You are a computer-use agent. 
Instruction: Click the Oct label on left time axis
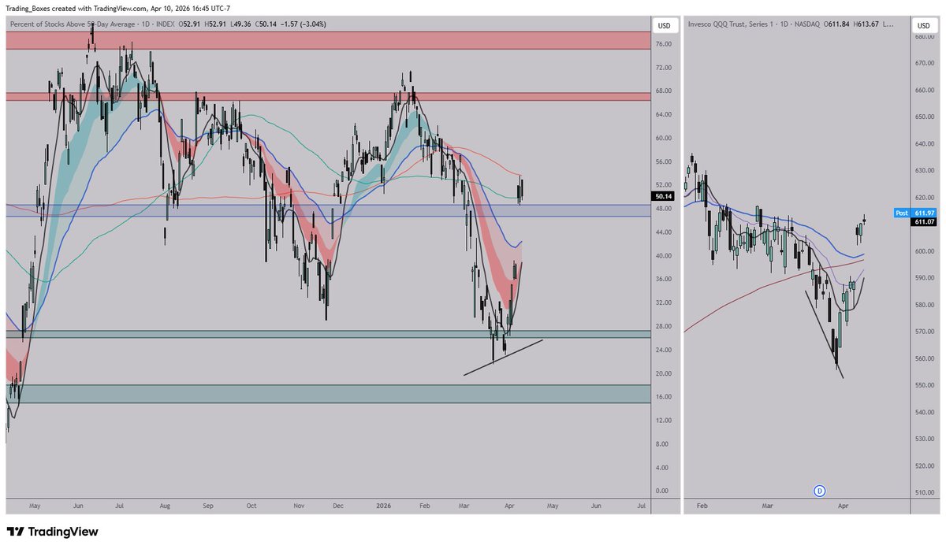pos(251,508)
